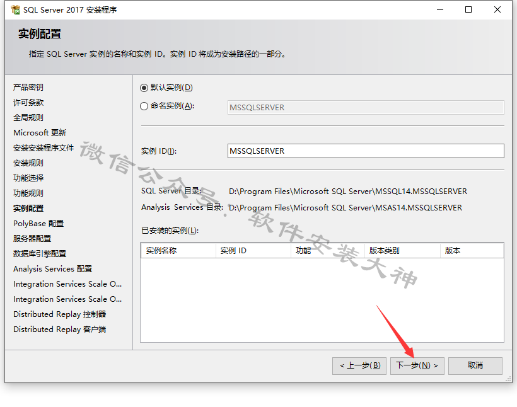Open the 服务器配置 step
Screen dimensions: 517x407
(32, 239)
